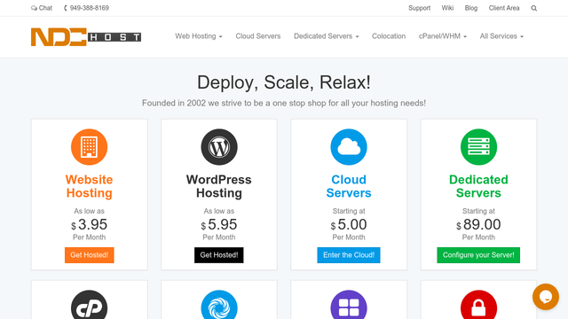Click the $5.95 price text
Viewport: 568px width, 319px height.
219,224
